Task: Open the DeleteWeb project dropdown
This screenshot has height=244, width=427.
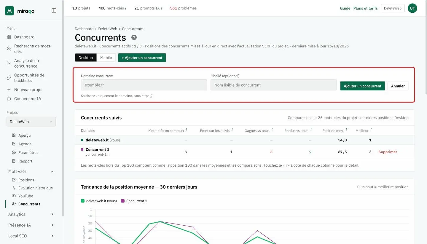Action: [31, 122]
